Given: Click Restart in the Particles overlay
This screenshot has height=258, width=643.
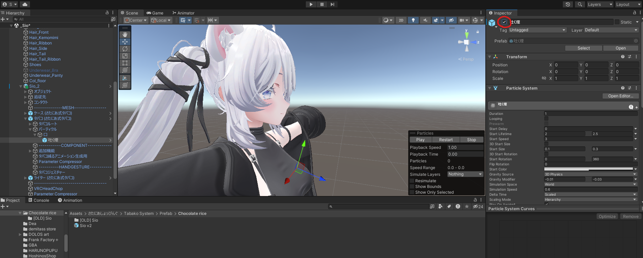Looking at the screenshot, I should [446, 140].
